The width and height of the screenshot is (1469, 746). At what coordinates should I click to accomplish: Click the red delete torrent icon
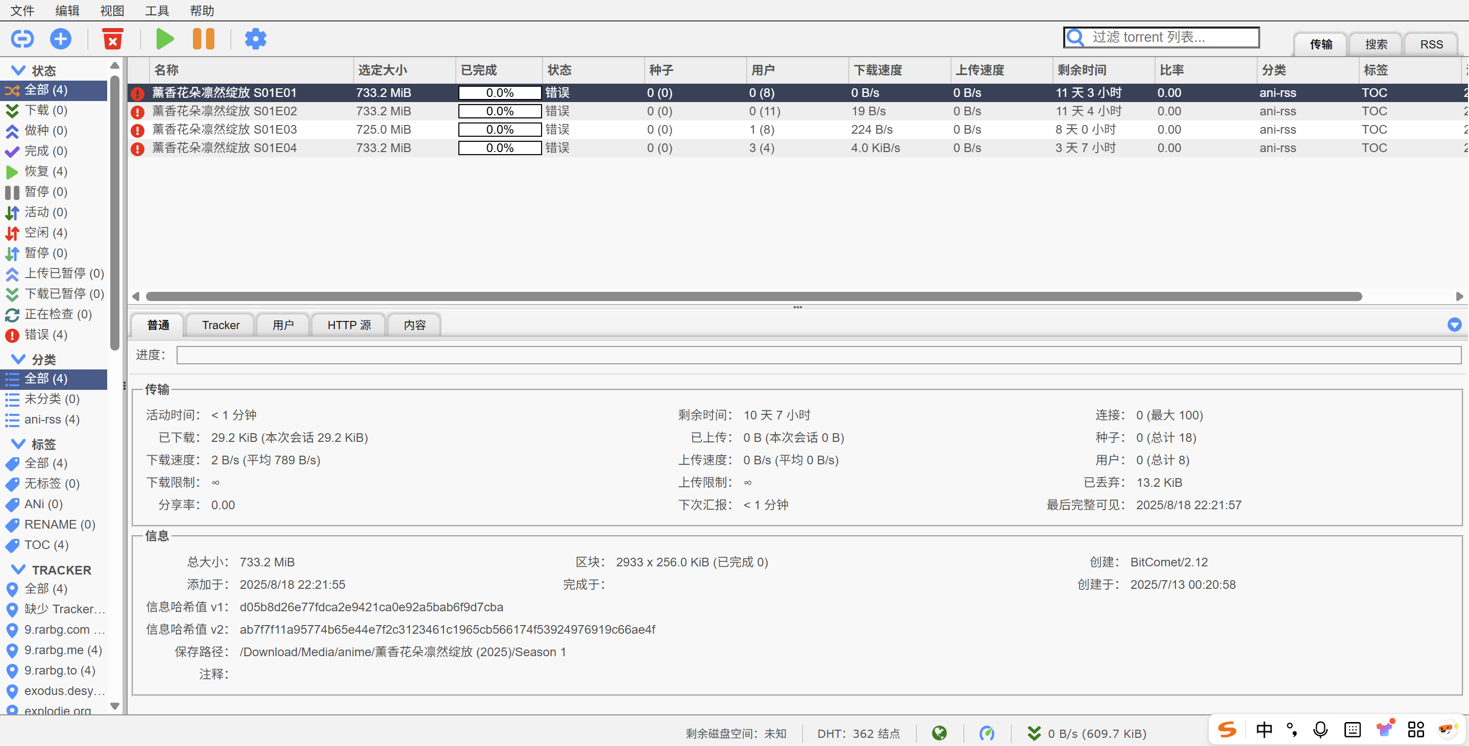tap(113, 39)
